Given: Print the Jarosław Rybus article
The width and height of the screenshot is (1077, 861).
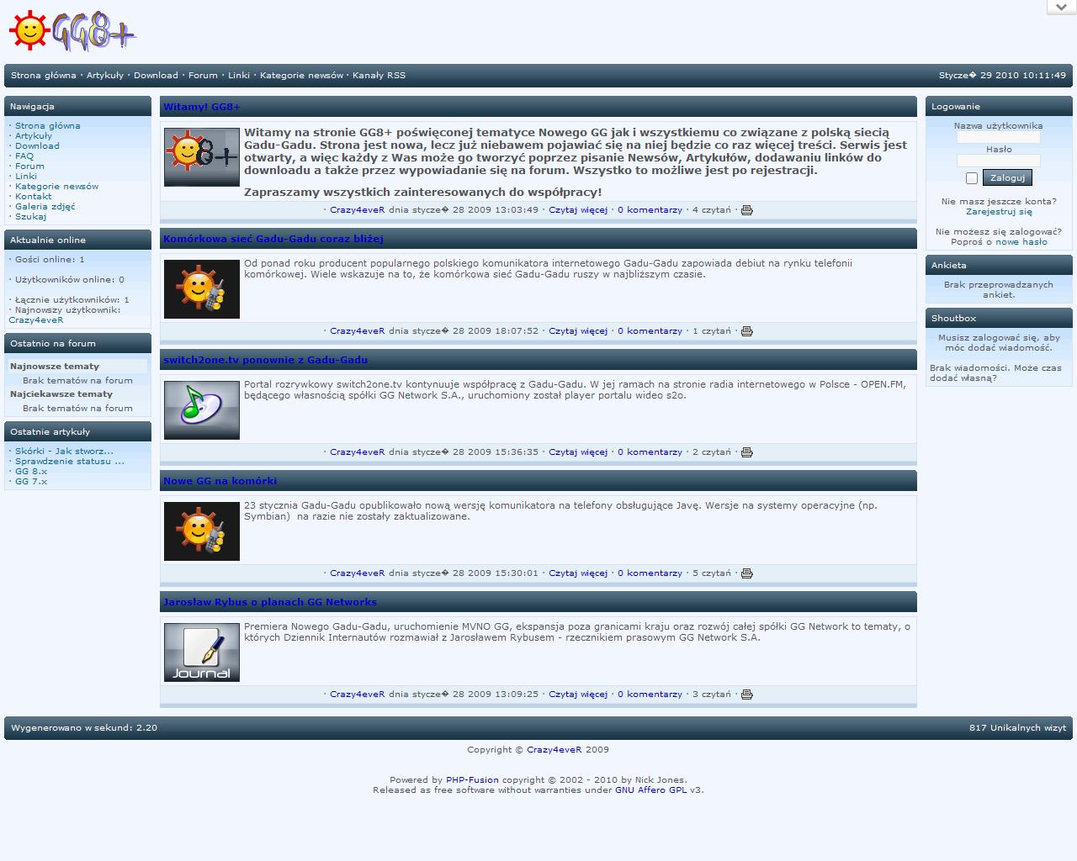Looking at the screenshot, I should click(746, 695).
